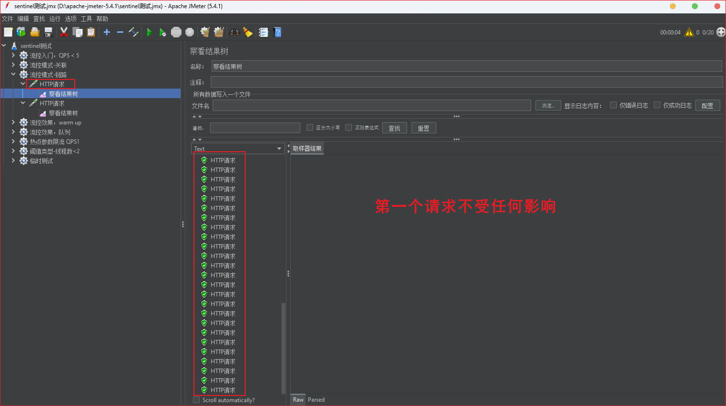Click the 查找 search text field

pos(255,128)
